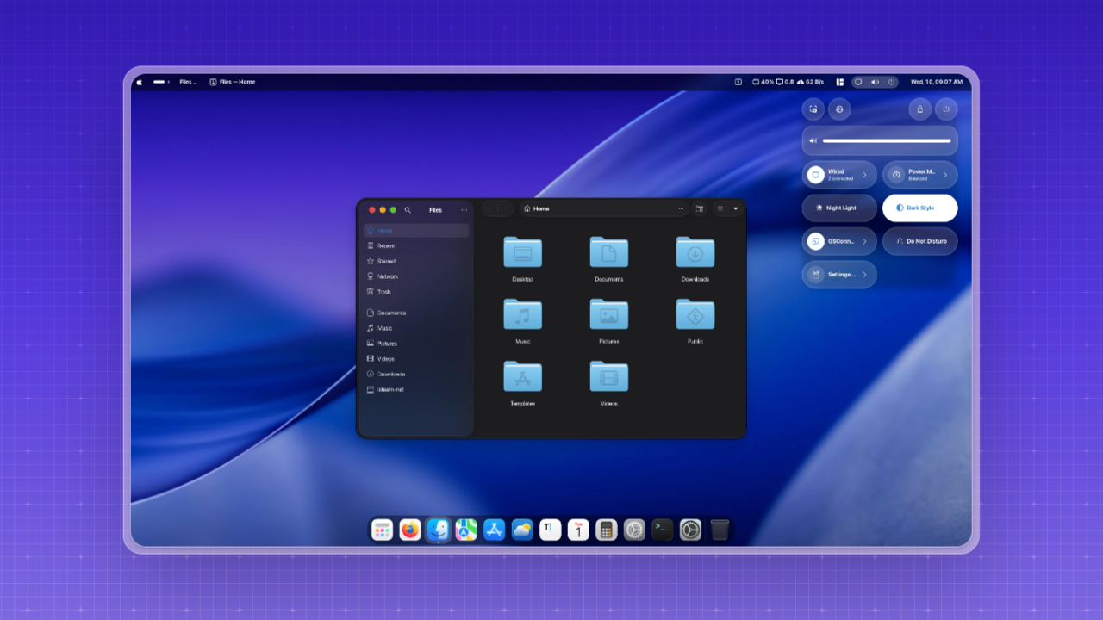Select Network in the sidebar

pyautogui.click(x=416, y=276)
